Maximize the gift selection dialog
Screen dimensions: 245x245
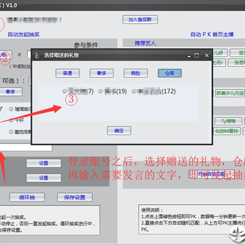(197, 56)
